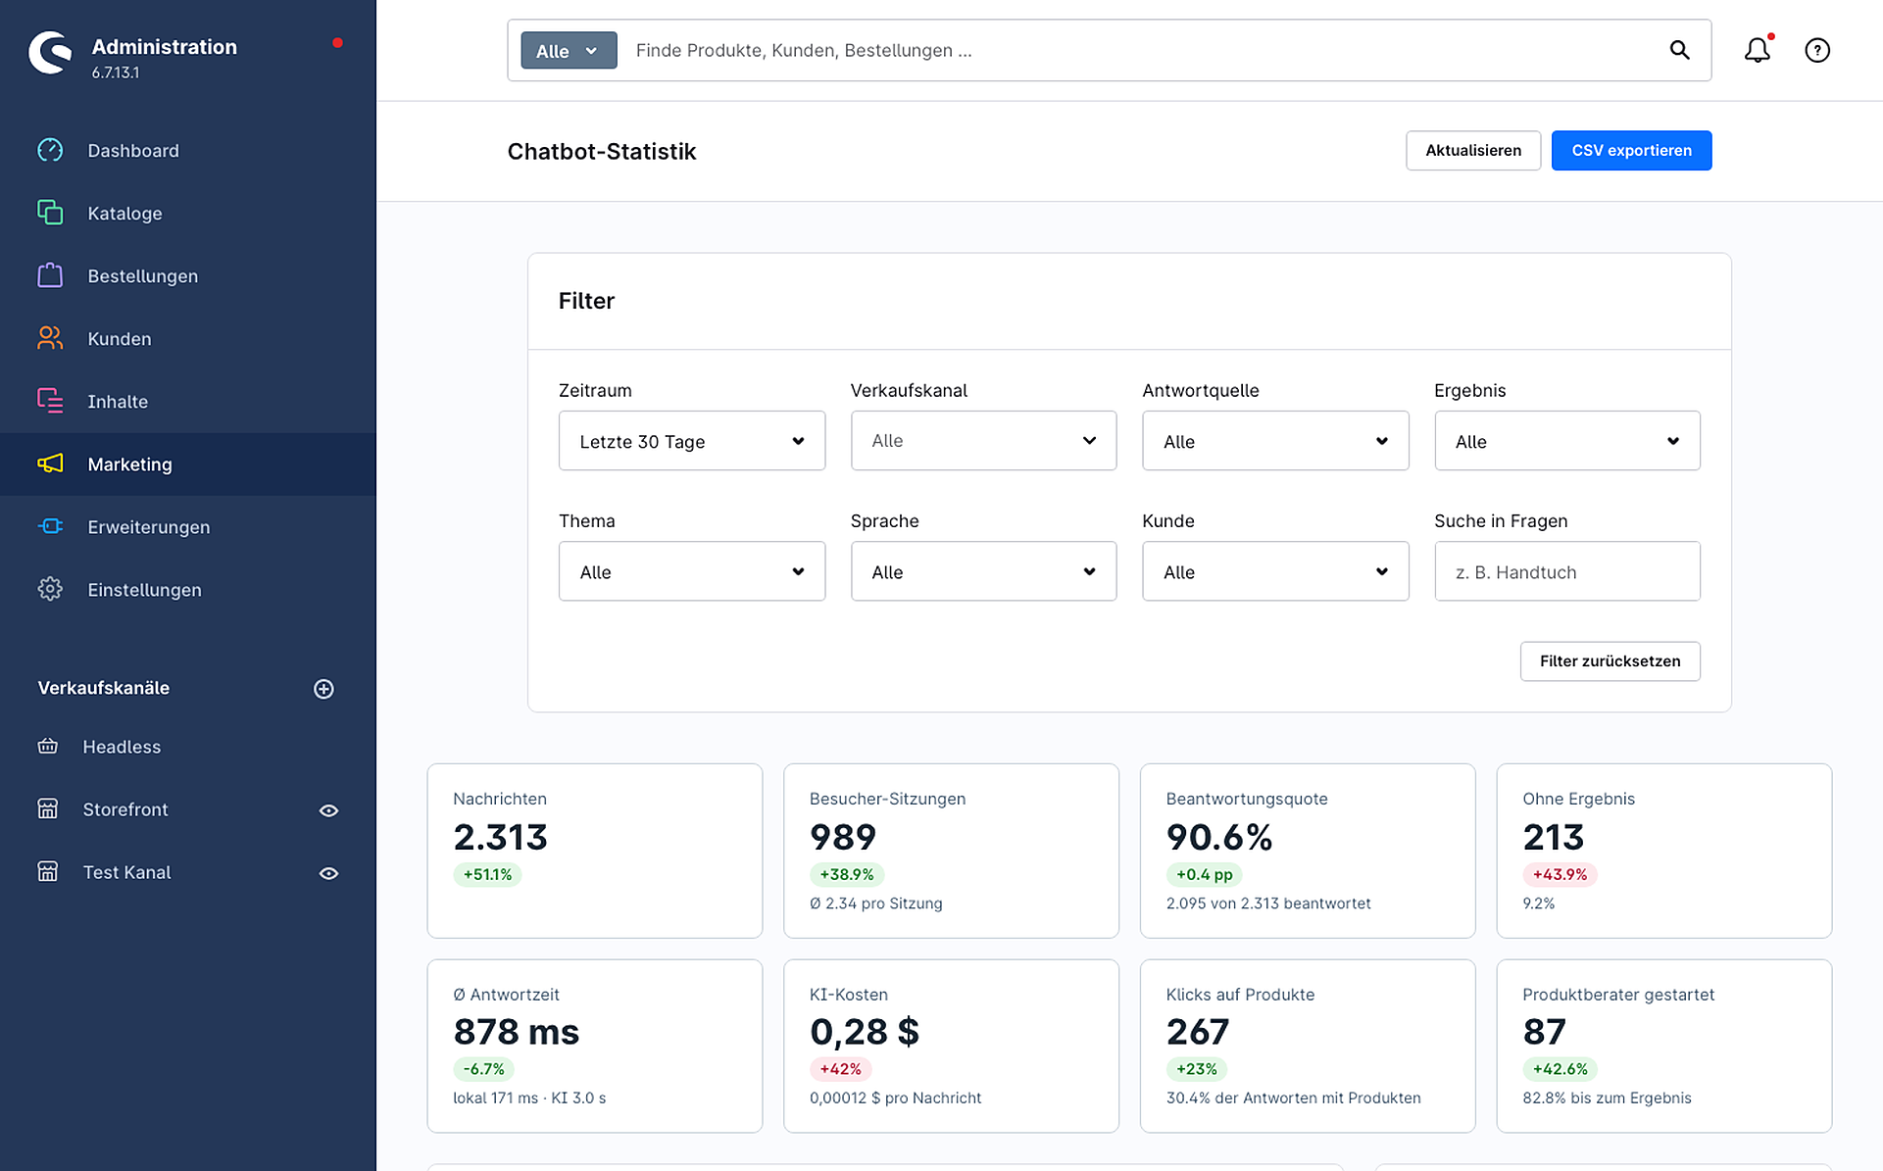
Task: Click the Test Kanal shop icon
Action: 47,872
